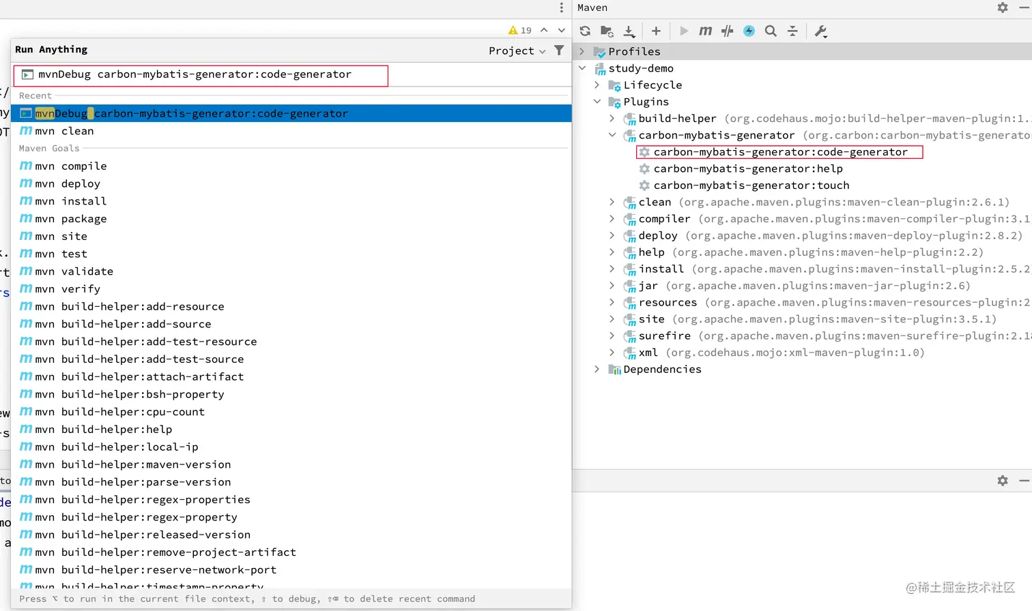Expand the Dependencies node
Image resolution: width=1032 pixels, height=611 pixels.
pyautogui.click(x=597, y=369)
